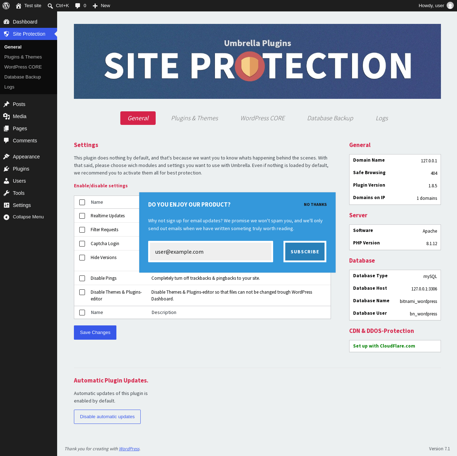Open Appearance menu label

26,157
